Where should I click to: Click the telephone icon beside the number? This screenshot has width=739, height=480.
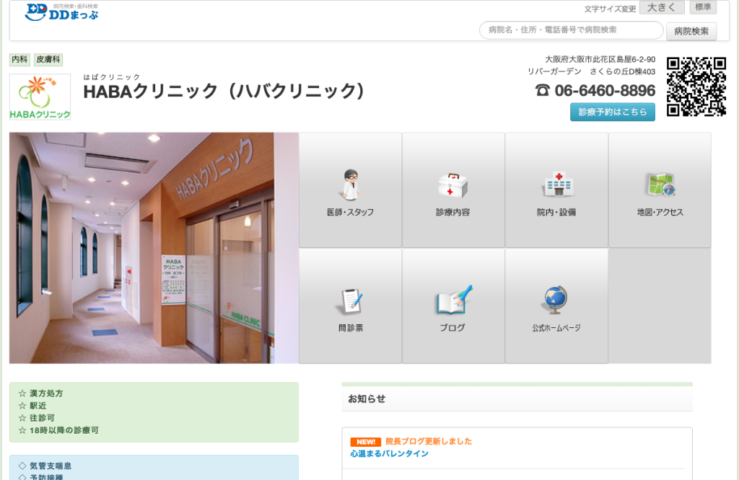click(x=543, y=90)
